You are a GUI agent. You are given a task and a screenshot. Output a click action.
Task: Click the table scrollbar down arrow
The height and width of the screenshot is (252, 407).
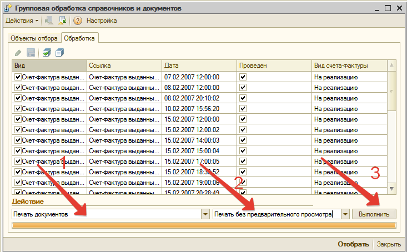point(393,189)
